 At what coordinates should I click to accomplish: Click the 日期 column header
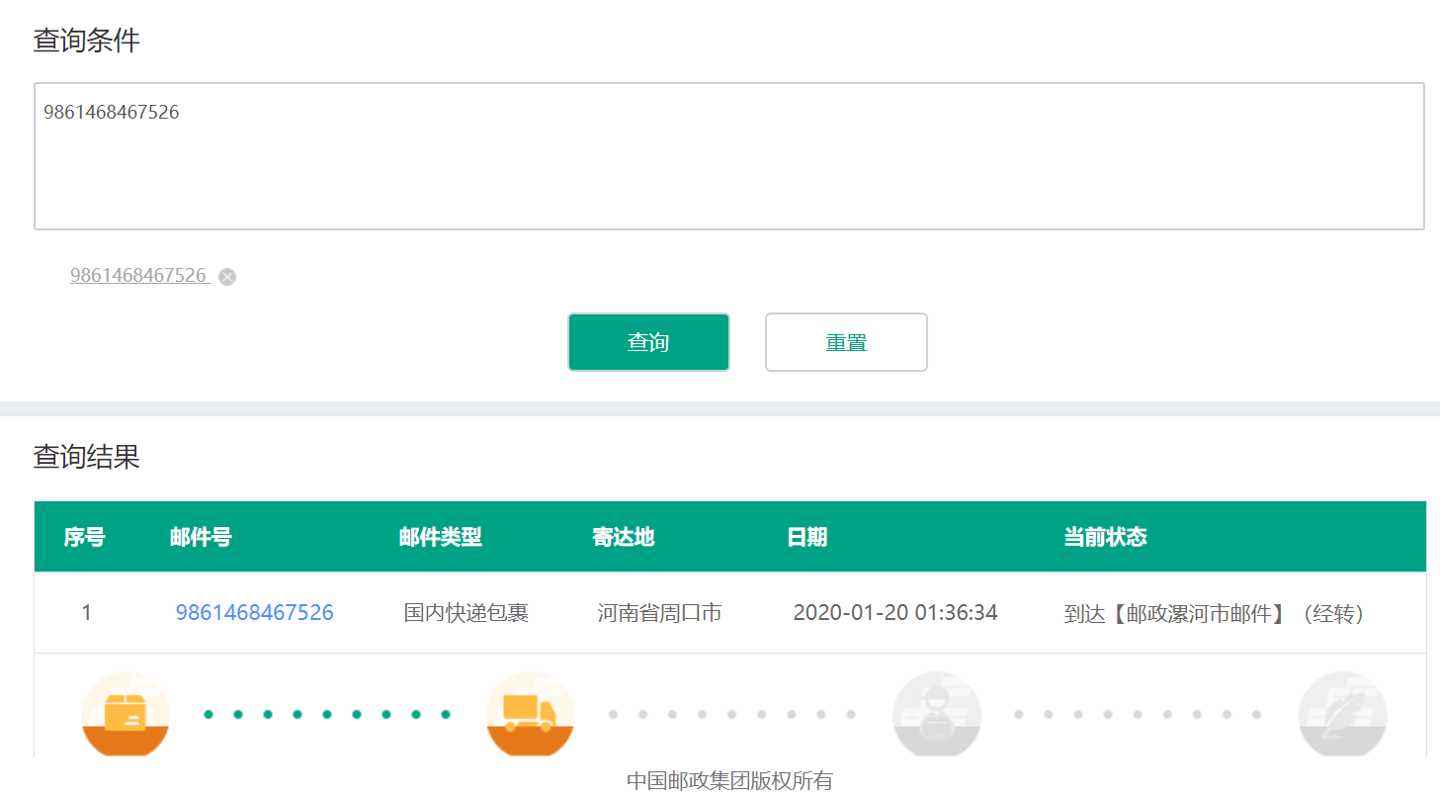pyautogui.click(x=806, y=537)
